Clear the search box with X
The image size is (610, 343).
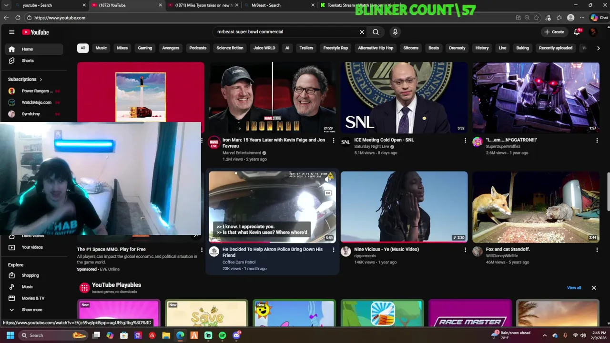[x=362, y=32]
